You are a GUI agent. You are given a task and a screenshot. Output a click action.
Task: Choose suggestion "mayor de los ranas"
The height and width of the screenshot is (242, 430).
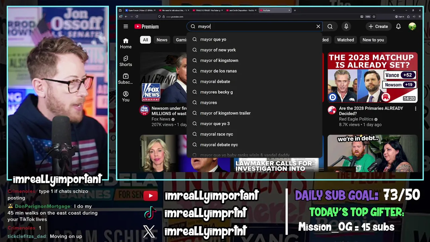pyautogui.click(x=254, y=71)
